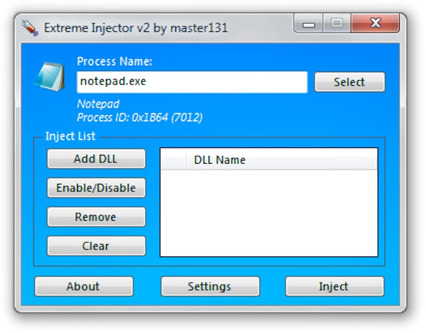Click inside the Process Name text field

click(x=192, y=82)
